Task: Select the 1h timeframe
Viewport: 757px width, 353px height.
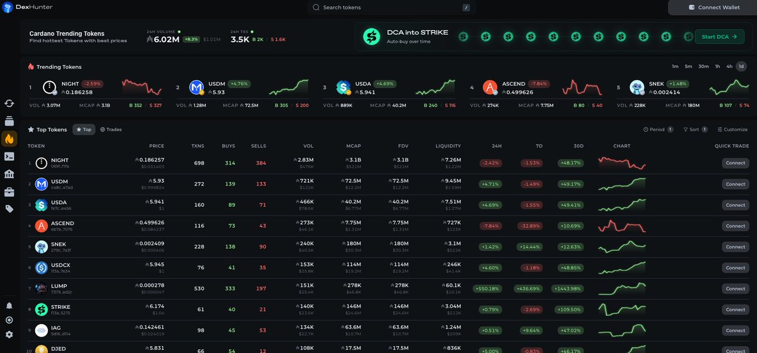Action: coord(718,67)
